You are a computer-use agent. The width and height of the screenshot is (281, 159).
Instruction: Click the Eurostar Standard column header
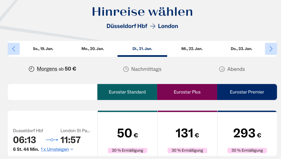coord(127,92)
